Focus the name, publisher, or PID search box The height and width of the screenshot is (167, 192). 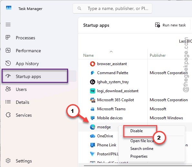coord(112,8)
